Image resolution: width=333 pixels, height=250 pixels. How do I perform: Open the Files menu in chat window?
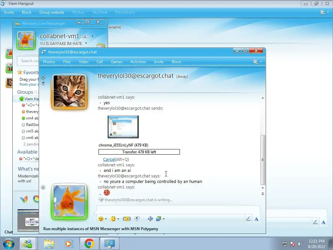67,62
